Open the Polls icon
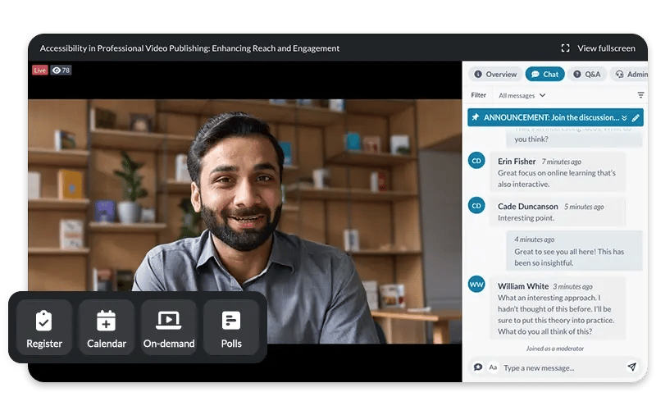 [x=231, y=320]
